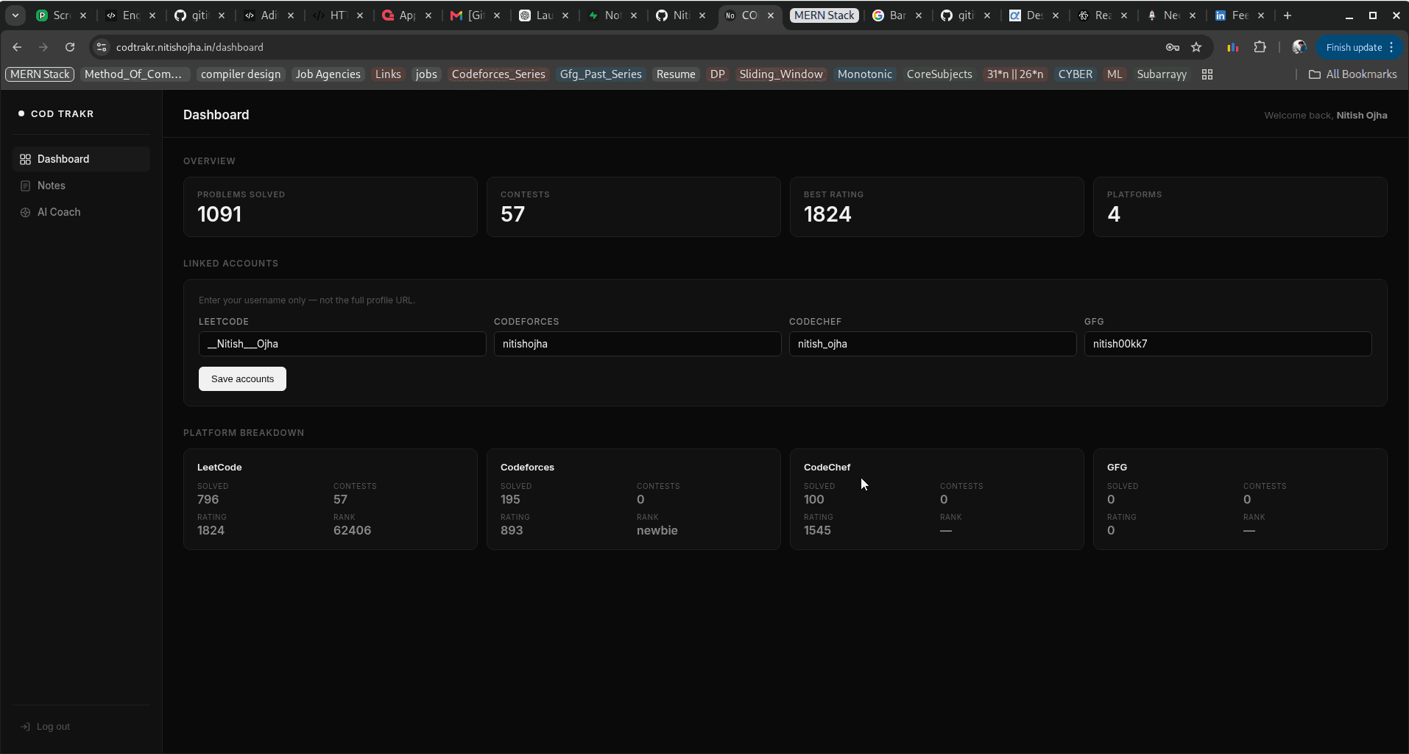Image resolution: width=1409 pixels, height=754 pixels.
Task: Go forward with the browser forward arrow
Action: pyautogui.click(x=43, y=47)
